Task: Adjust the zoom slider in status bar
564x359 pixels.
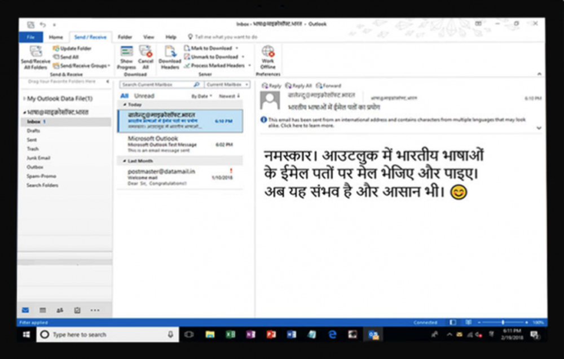Action: [x=503, y=322]
